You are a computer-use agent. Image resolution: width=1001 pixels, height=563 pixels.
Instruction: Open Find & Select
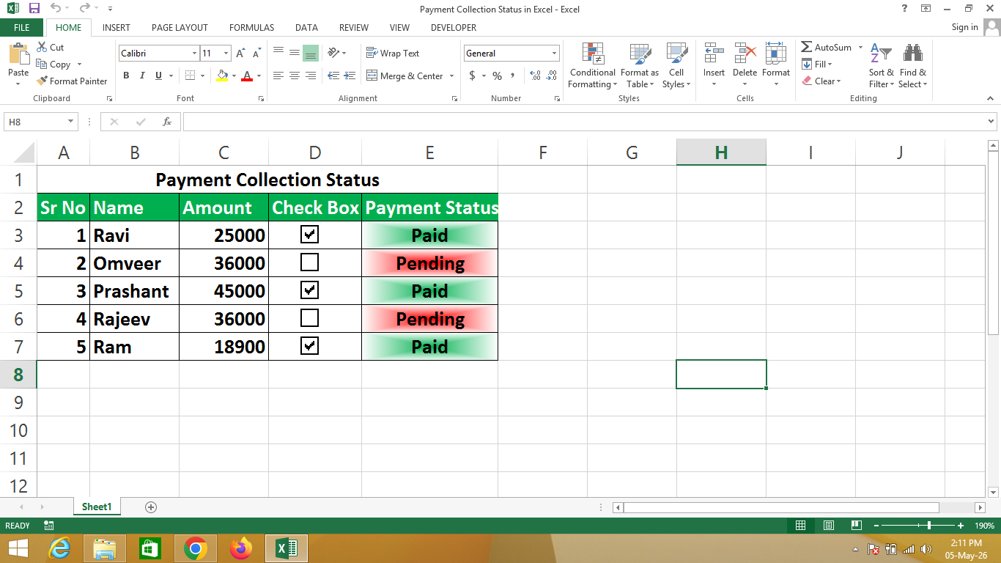(913, 66)
